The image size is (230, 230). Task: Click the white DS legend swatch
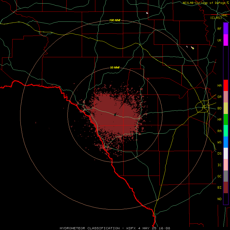(226, 153)
